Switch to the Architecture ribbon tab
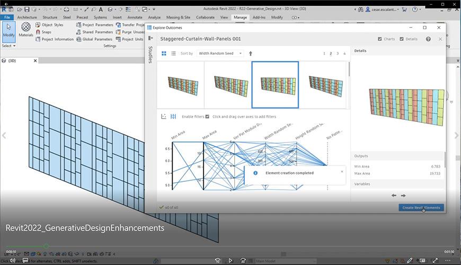461x265 pixels. coord(27,17)
